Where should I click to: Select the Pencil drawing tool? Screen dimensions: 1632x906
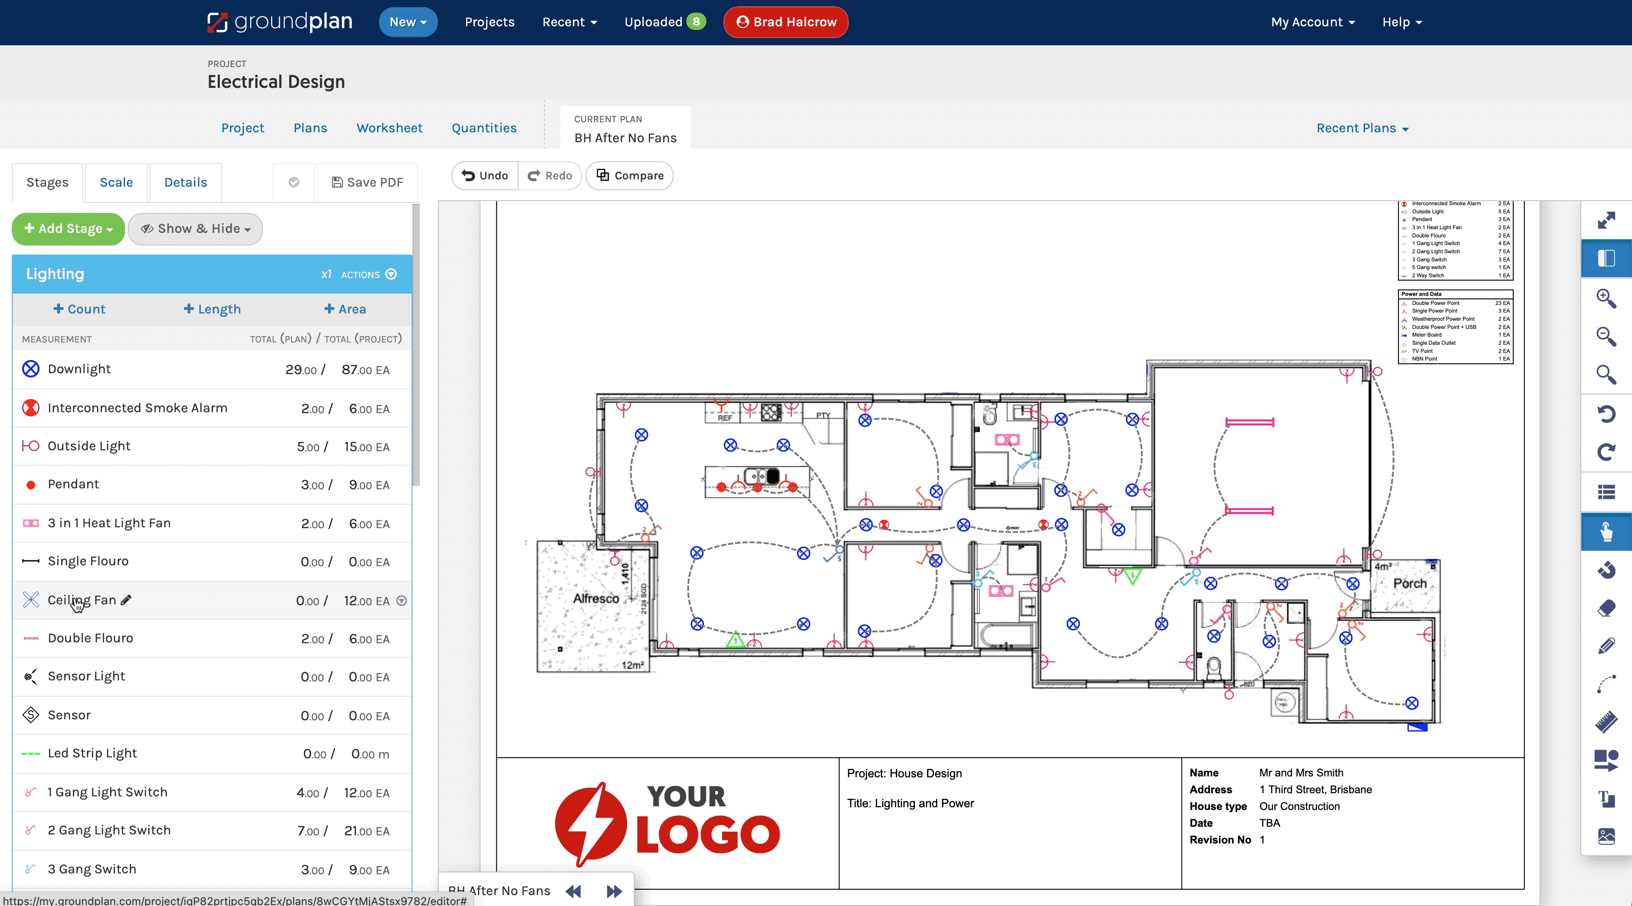tap(1607, 646)
